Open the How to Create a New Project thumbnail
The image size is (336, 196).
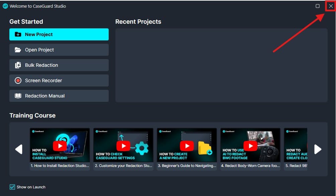187,146
